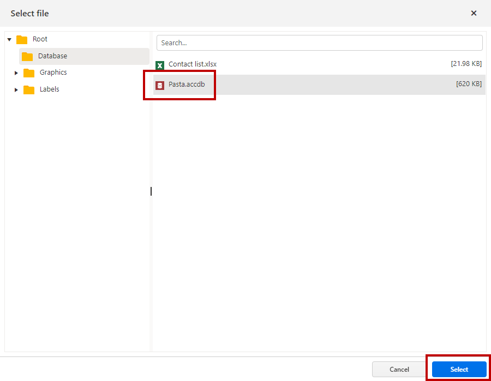Close the Select file dialog
This screenshot has width=491, height=381.
[474, 13]
